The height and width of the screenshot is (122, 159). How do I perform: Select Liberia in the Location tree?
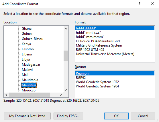pyautogui.click(x=27, y=54)
